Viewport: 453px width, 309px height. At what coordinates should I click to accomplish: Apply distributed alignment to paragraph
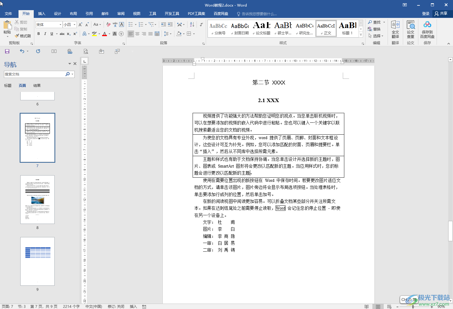pos(157,34)
